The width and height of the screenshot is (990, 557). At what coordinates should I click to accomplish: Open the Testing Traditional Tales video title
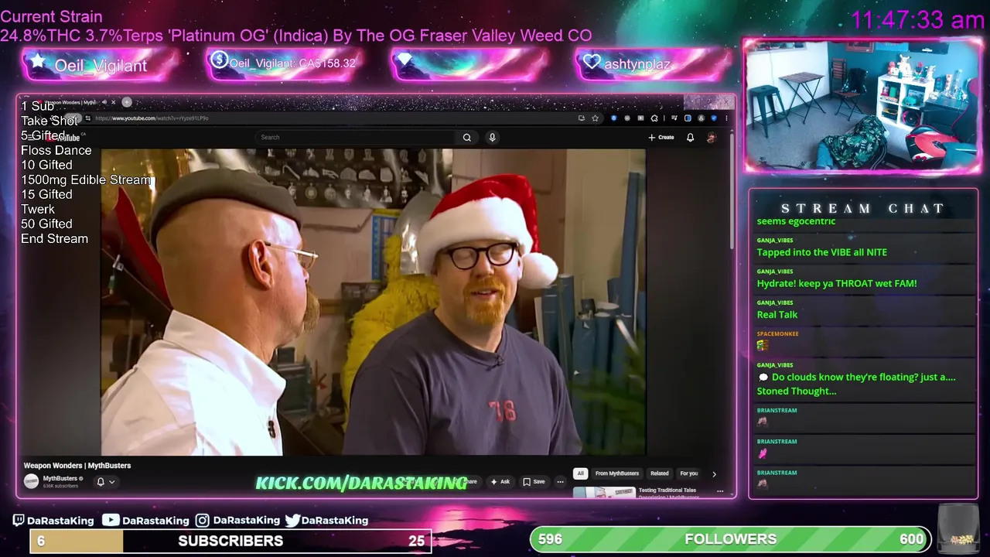coord(667,490)
